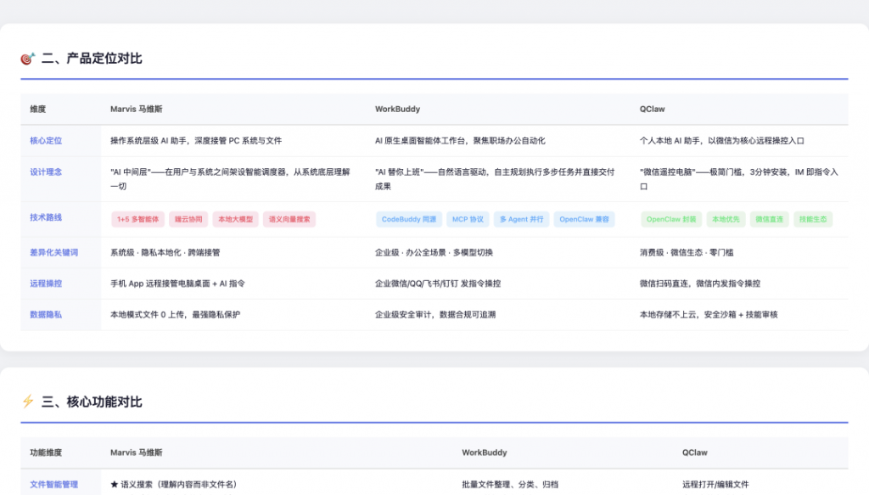
Task: Click the cell beginning "AI 替你上班"
Action: coord(495,179)
